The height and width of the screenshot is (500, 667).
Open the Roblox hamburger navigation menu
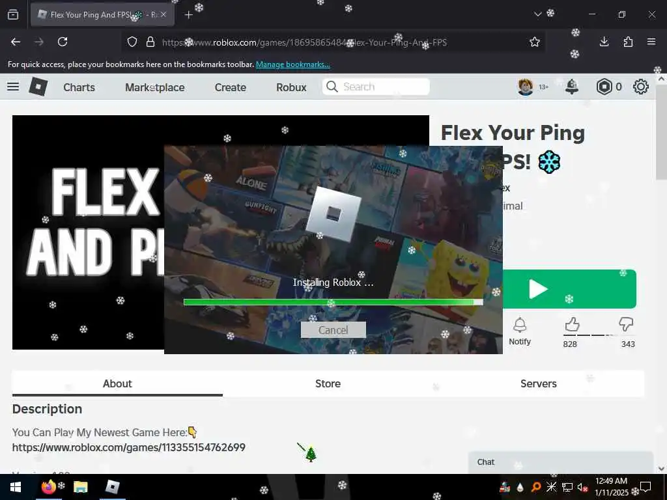tap(13, 87)
